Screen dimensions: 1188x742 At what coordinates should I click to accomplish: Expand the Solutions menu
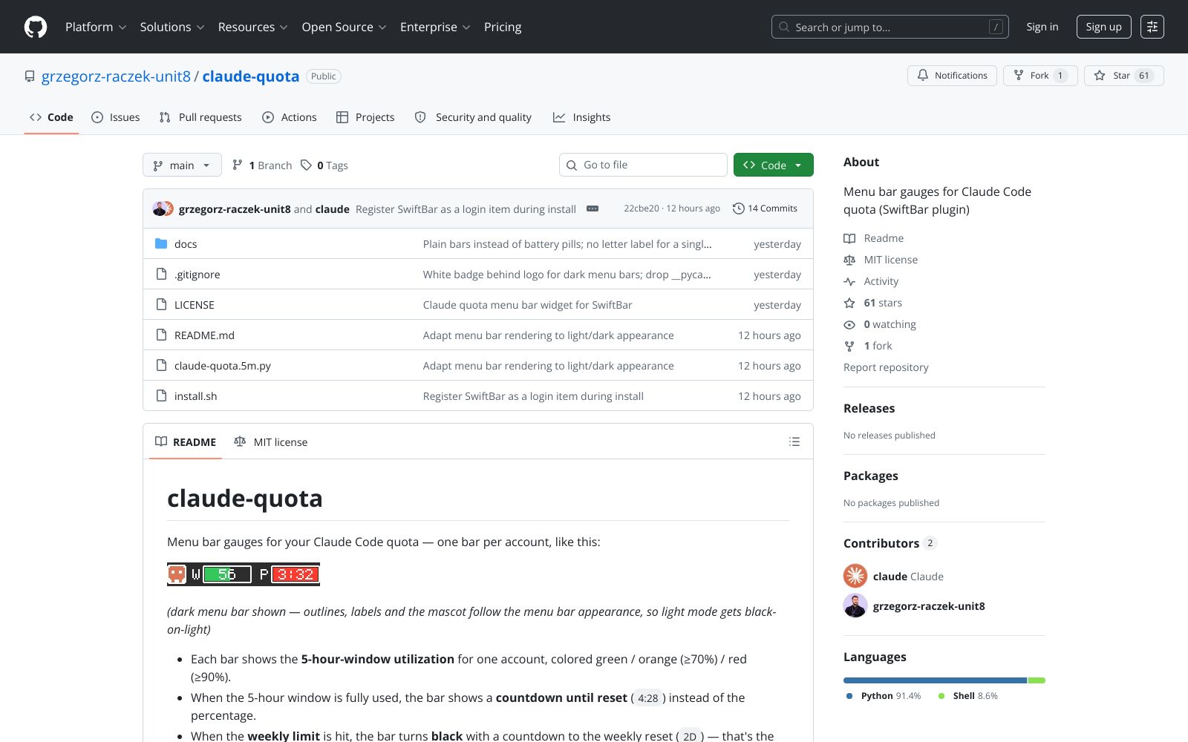point(172,27)
